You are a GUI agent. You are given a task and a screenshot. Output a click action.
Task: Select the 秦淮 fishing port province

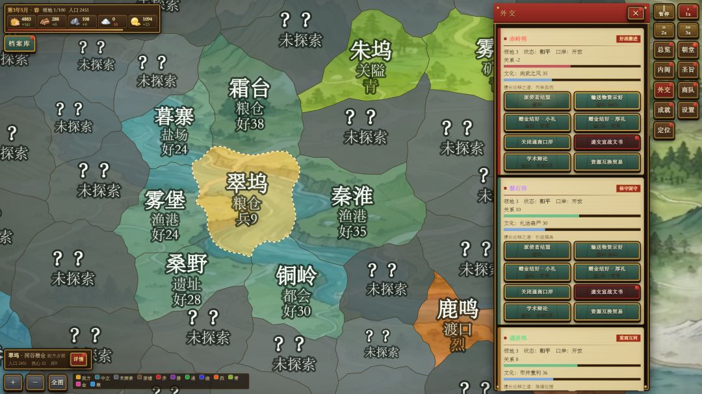[x=352, y=211]
